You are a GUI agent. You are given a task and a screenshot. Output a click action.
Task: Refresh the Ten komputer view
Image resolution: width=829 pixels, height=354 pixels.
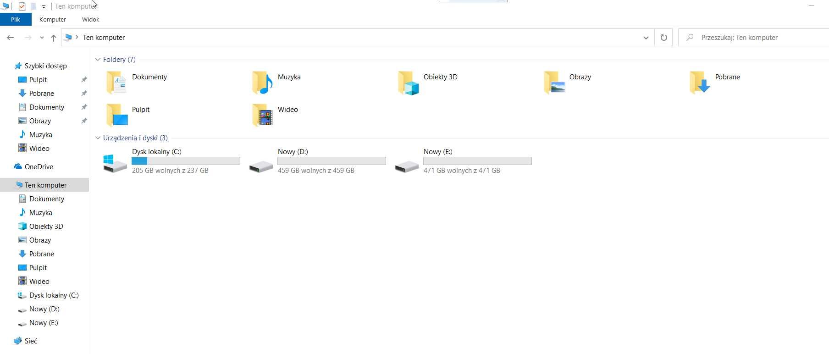(663, 38)
